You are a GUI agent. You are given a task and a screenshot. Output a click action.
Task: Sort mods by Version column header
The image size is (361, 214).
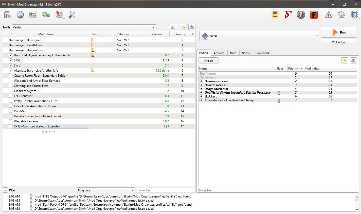pos(157,34)
